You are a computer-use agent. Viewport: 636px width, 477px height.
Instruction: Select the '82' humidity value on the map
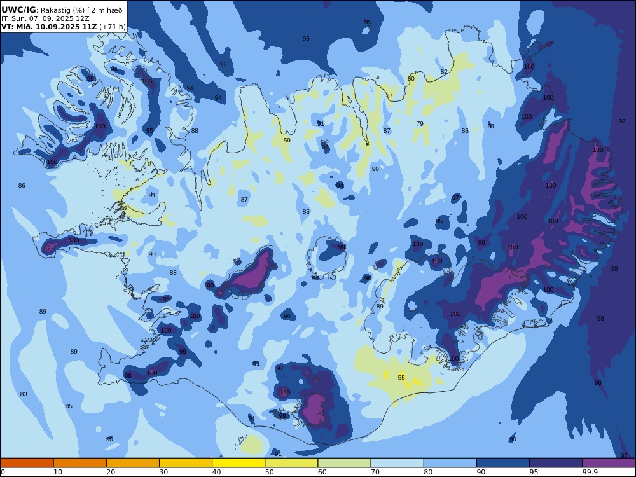[x=444, y=72]
